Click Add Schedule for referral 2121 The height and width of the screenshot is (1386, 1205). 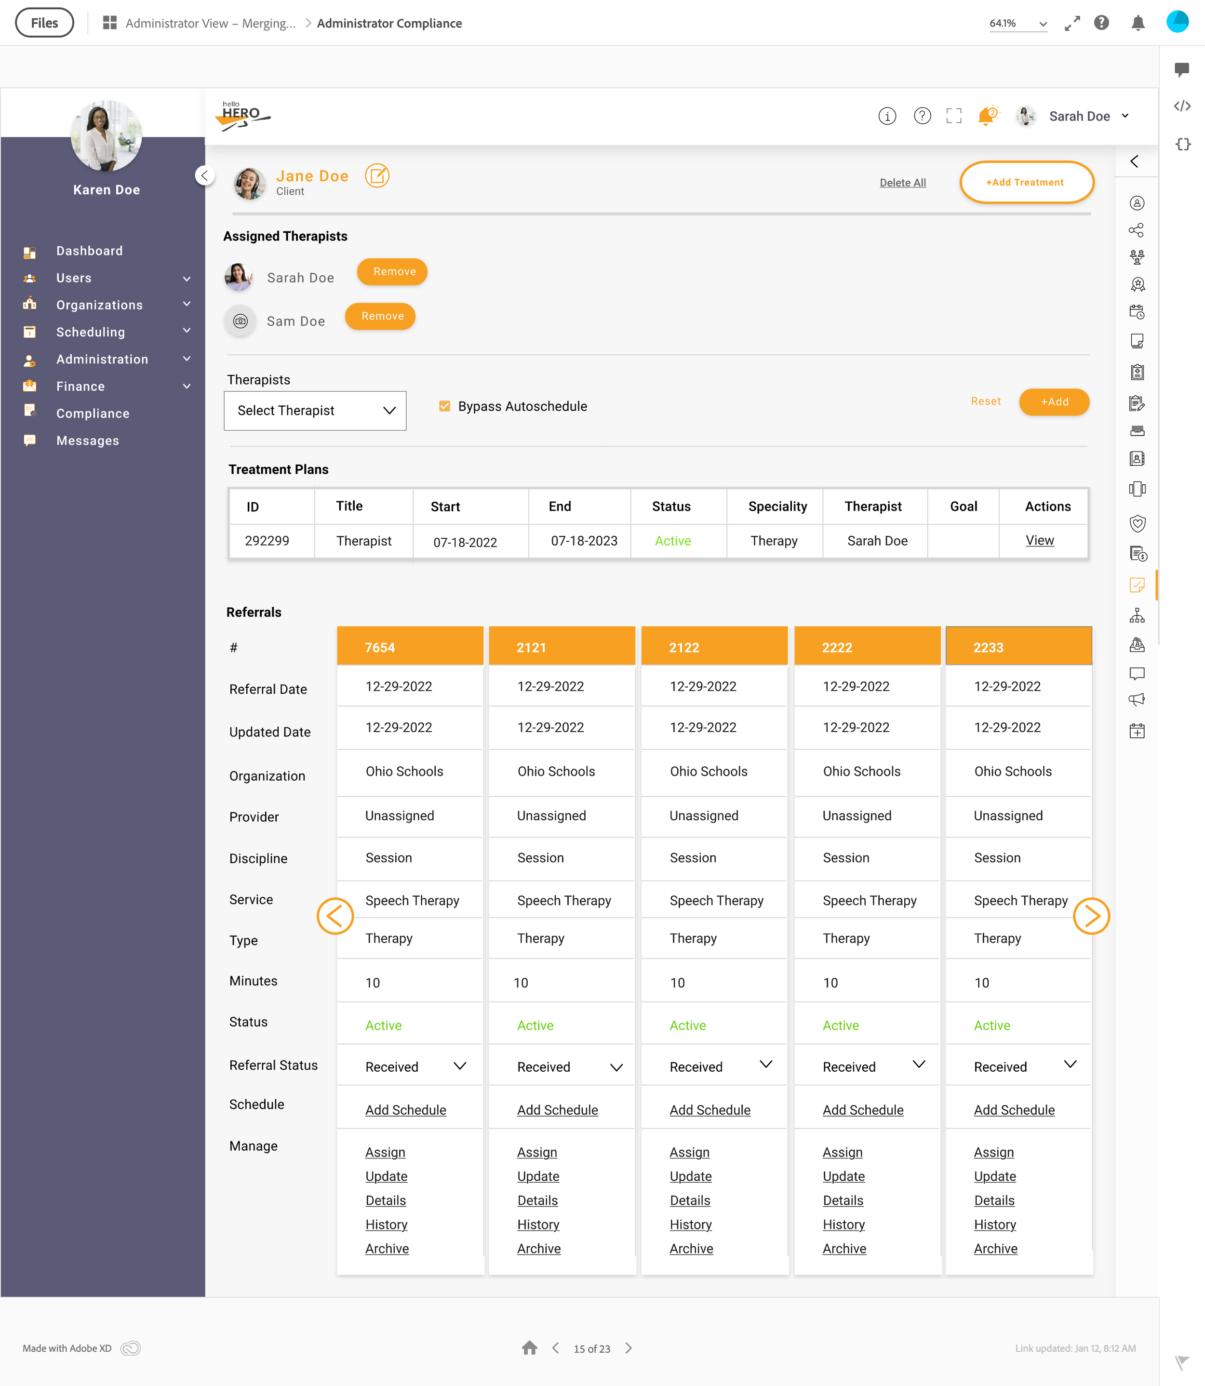pos(558,1110)
